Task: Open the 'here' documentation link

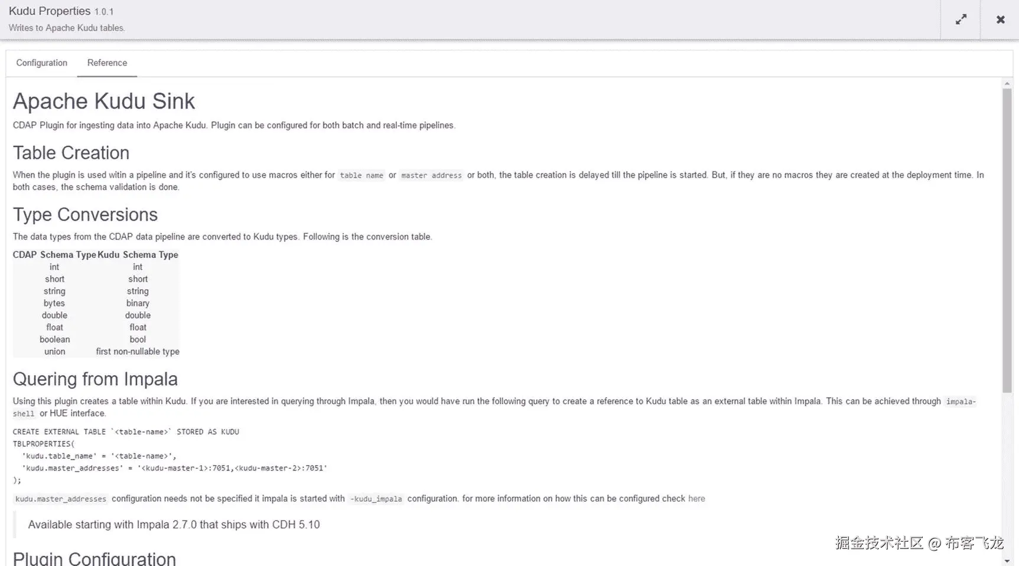Action: click(696, 499)
